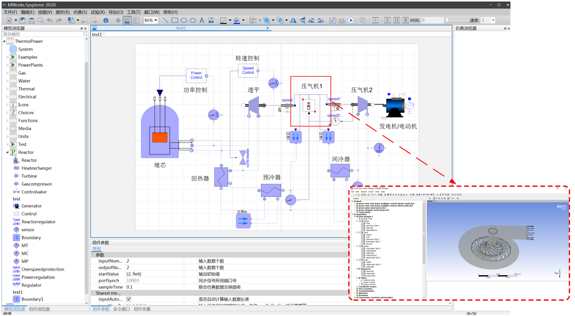Select the ellipse drawing tool
Image resolution: width=575 pixels, height=316 pixels.
point(184,20)
